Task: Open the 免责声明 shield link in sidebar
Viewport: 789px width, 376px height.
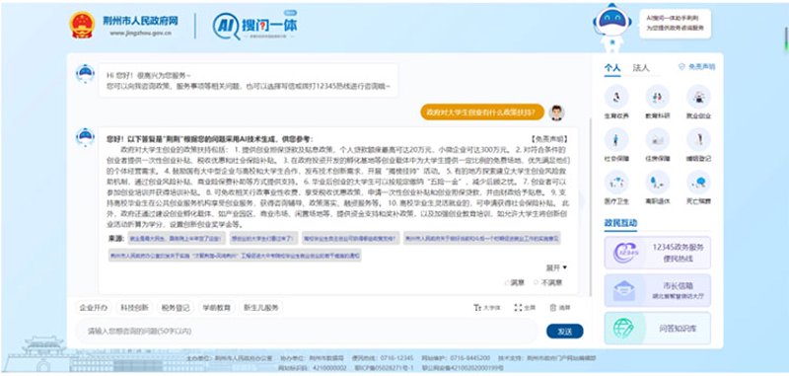Action: 697,66
